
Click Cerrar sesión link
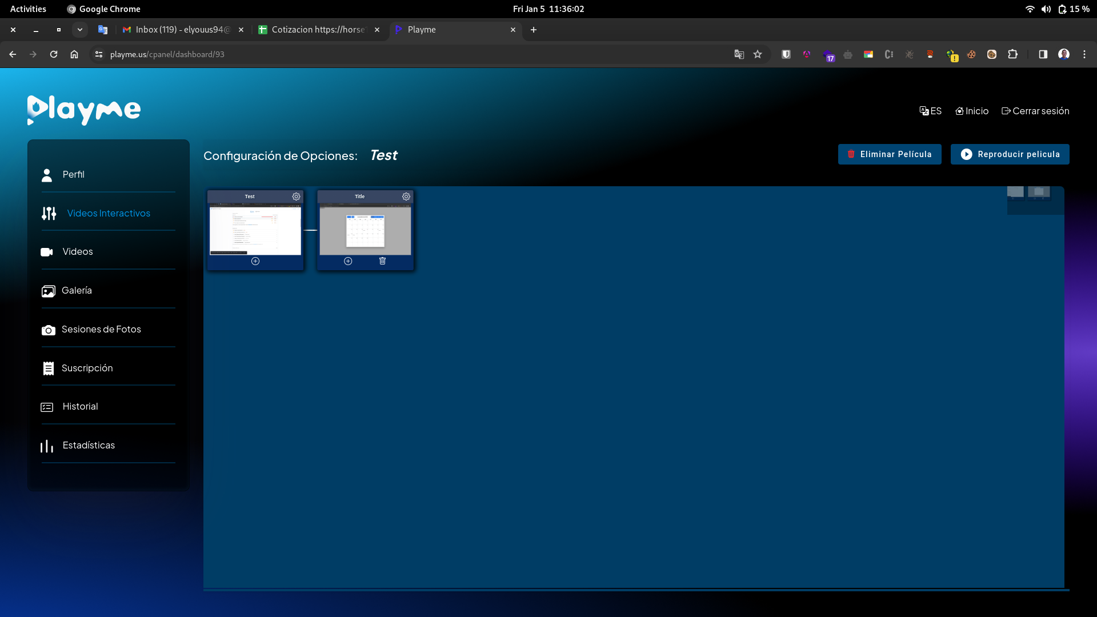pos(1035,111)
